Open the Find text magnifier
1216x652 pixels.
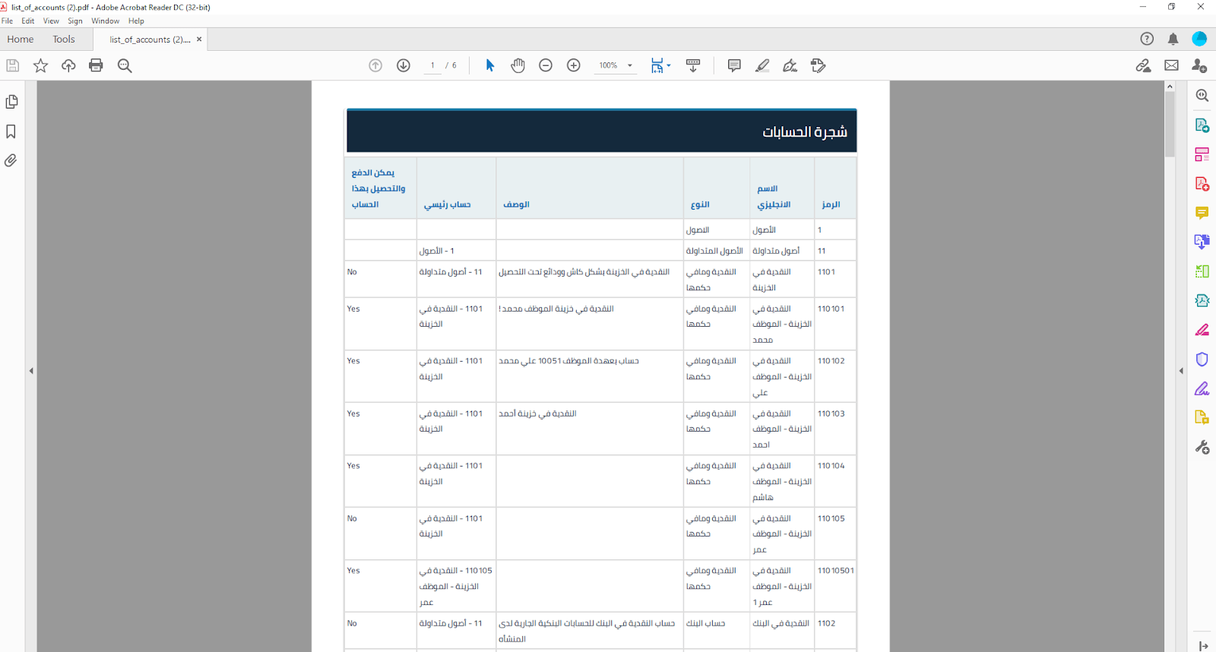click(x=125, y=65)
